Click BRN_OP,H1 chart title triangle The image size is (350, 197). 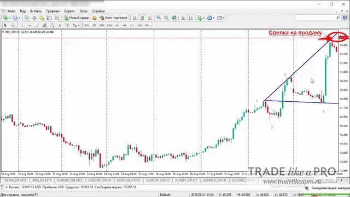[x=3, y=32]
